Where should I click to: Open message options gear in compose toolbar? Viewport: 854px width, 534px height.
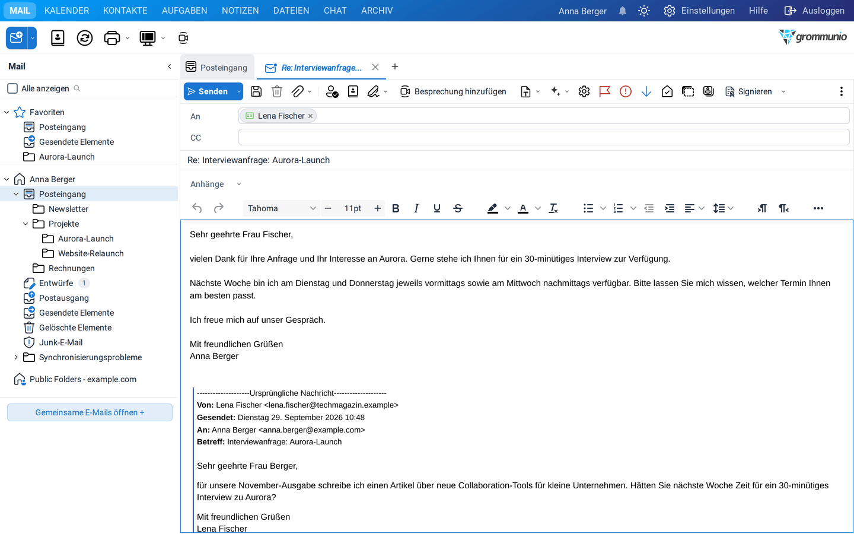point(584,91)
